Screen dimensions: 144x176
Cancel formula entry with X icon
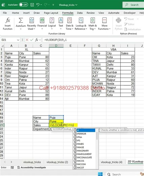tap(27, 40)
